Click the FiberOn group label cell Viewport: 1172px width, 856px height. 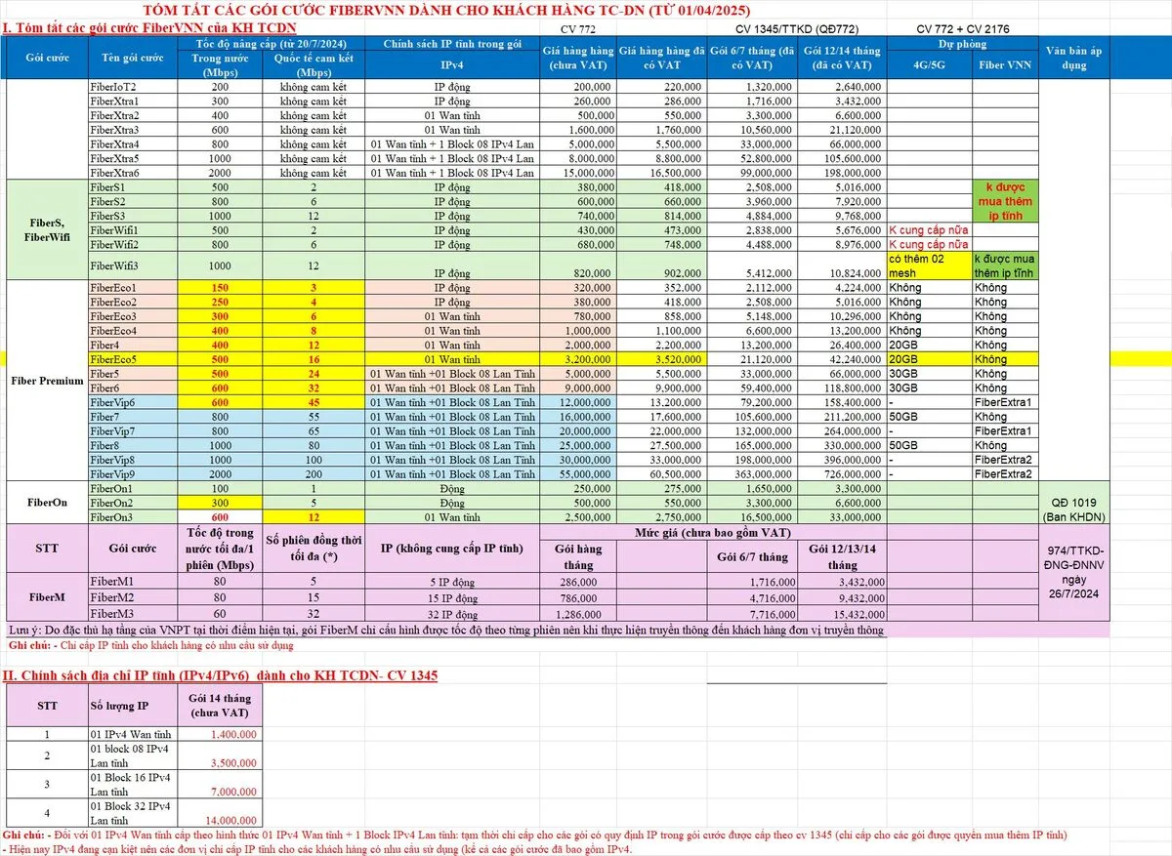pyautogui.click(x=45, y=502)
